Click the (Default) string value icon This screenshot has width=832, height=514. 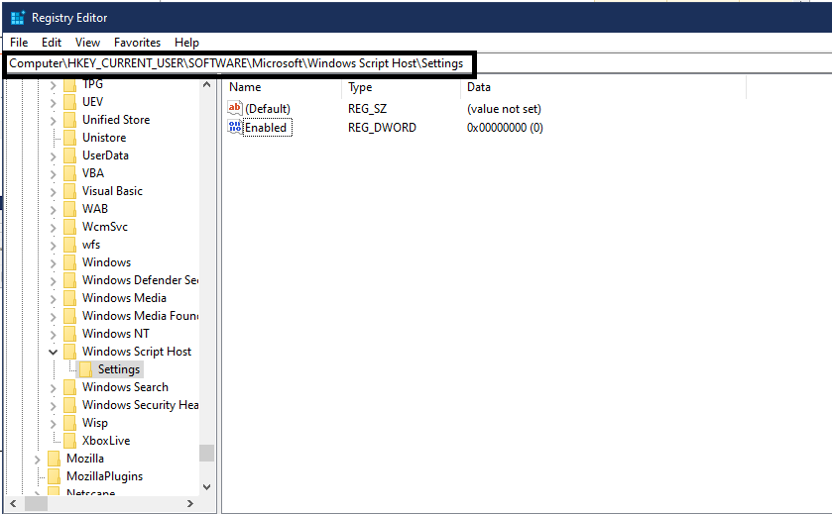[x=235, y=108]
